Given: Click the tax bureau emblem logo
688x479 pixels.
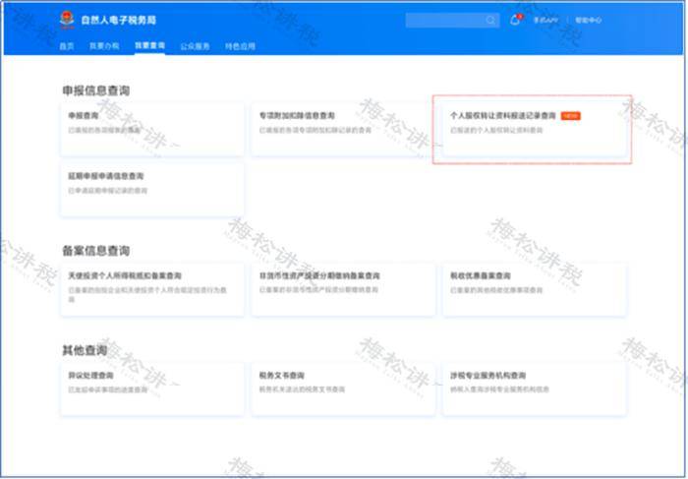Looking at the screenshot, I should point(67,20).
